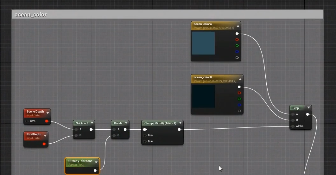
Task: Click Divide node B input pin
Action: point(114,136)
